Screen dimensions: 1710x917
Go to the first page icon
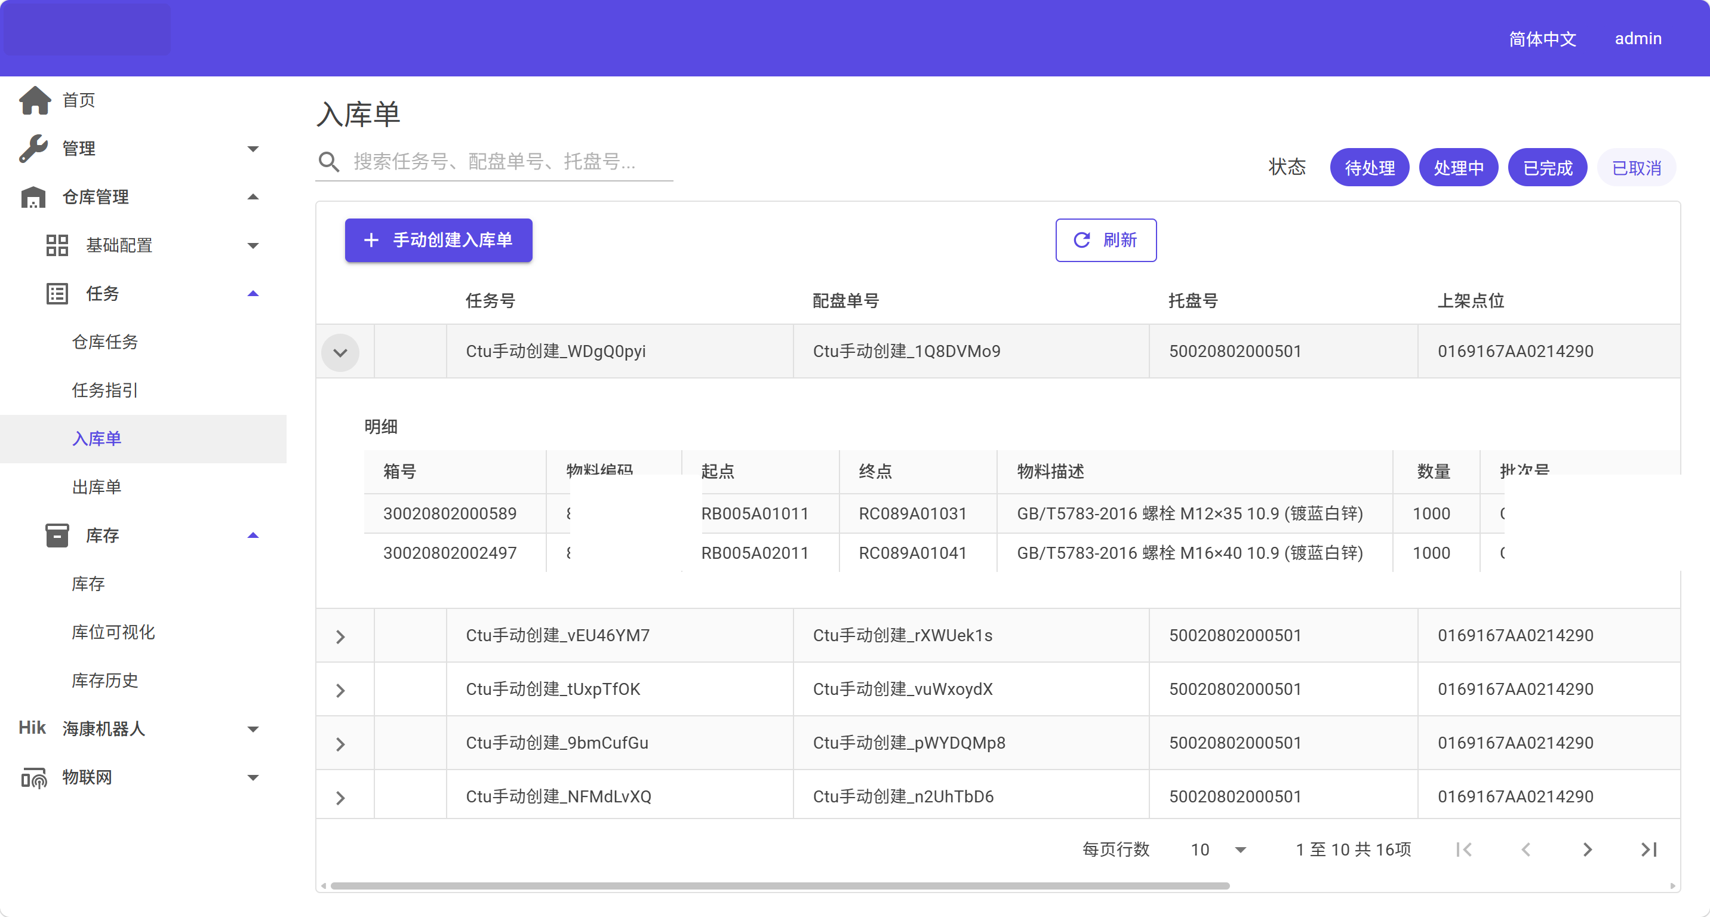click(x=1464, y=850)
